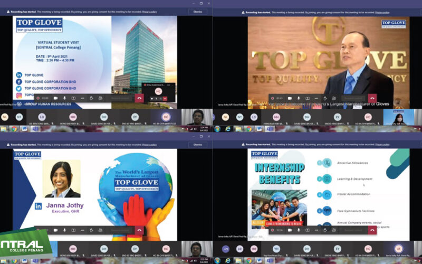Show participants in the Virtual Student Visit window
Screen dimensions: 422x264
point(100,98)
